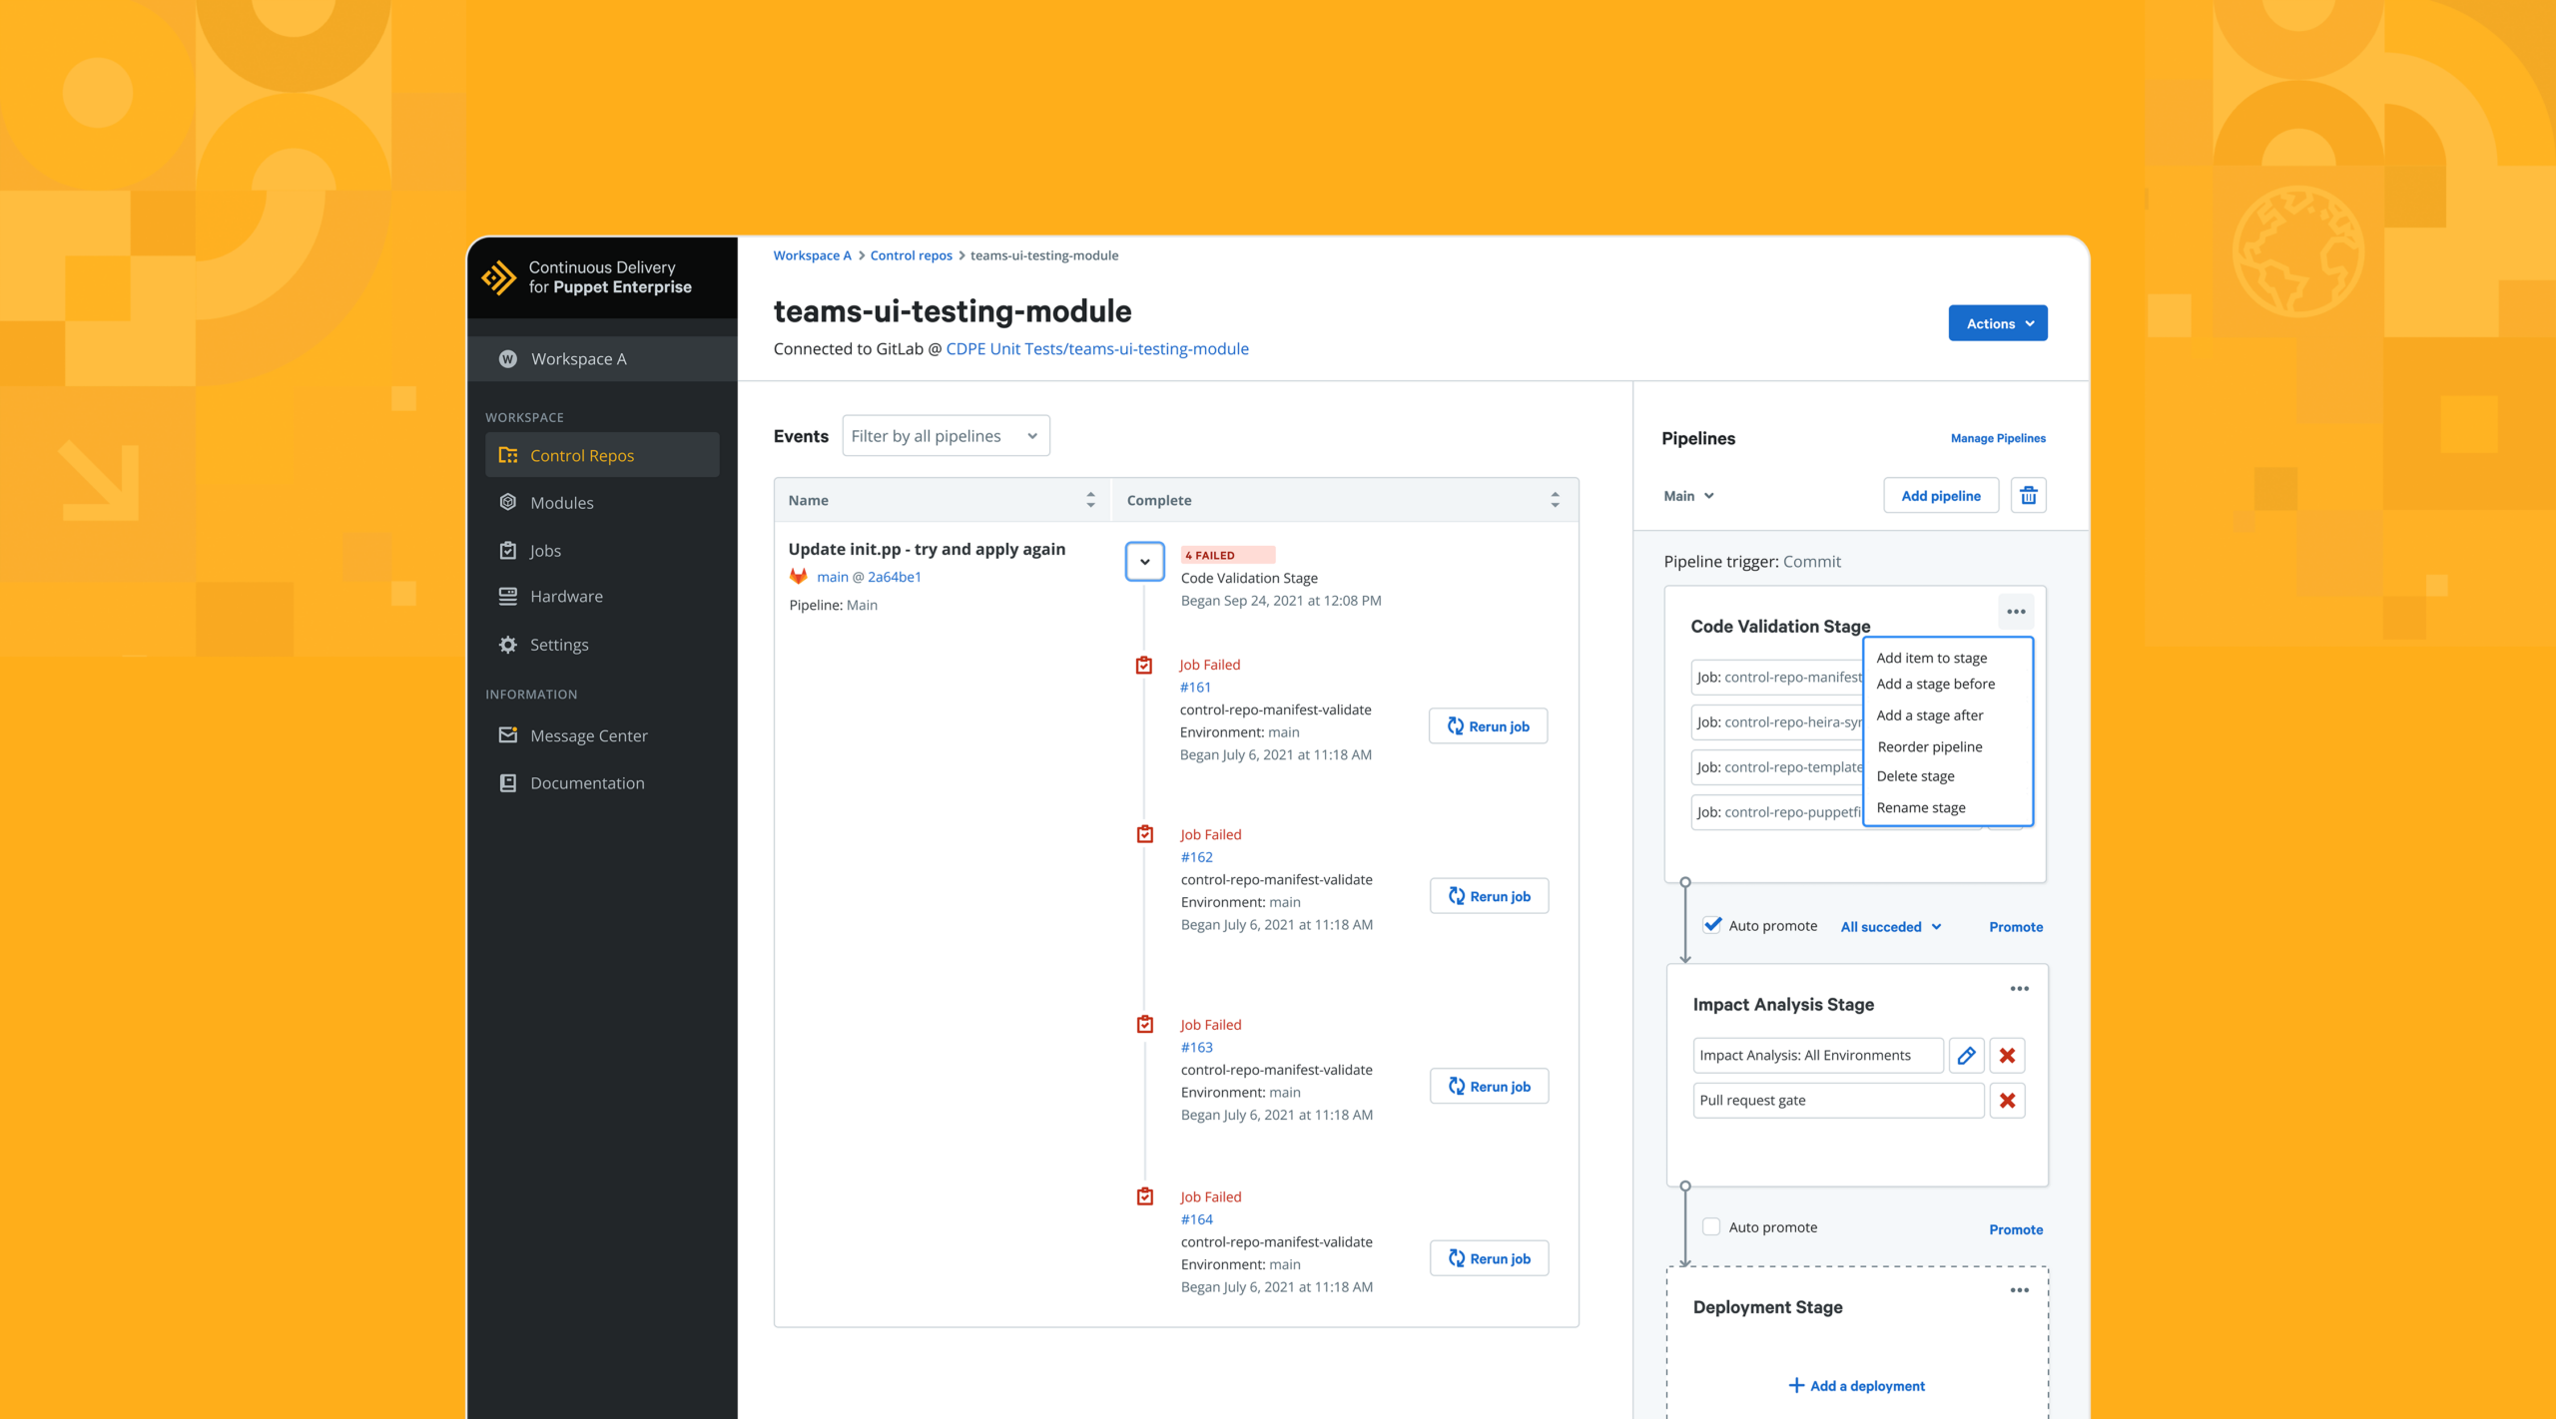Choose Add a stage after
The height and width of the screenshot is (1419, 2556).
coord(1929,715)
